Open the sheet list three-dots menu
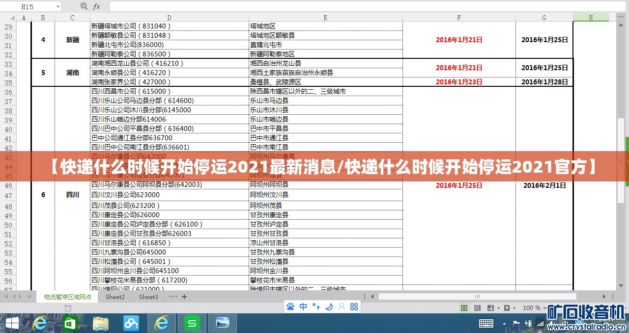Viewport: 629px width, 333px height. [173, 297]
